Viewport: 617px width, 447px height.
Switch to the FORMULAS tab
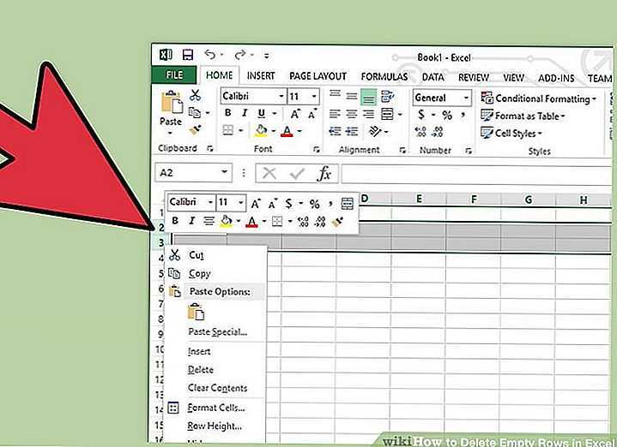(x=384, y=76)
